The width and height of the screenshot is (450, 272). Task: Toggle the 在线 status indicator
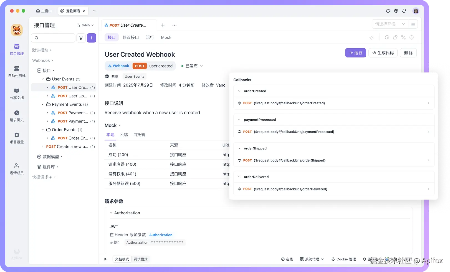287,259
